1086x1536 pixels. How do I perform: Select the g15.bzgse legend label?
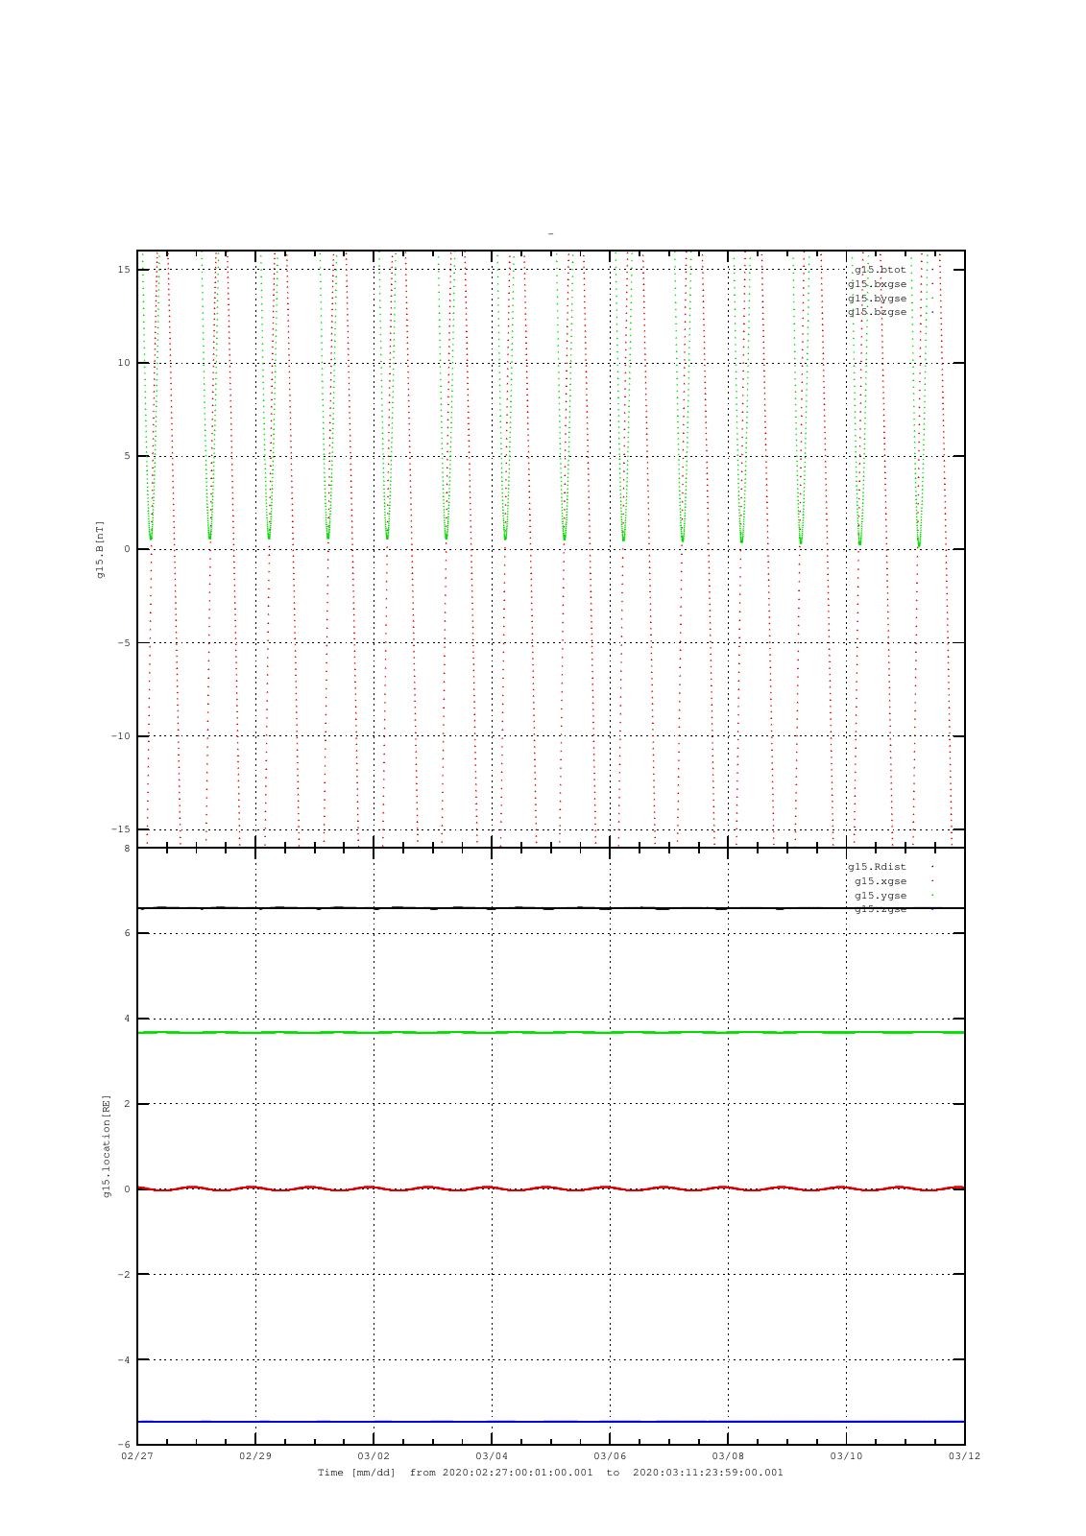[x=877, y=312]
